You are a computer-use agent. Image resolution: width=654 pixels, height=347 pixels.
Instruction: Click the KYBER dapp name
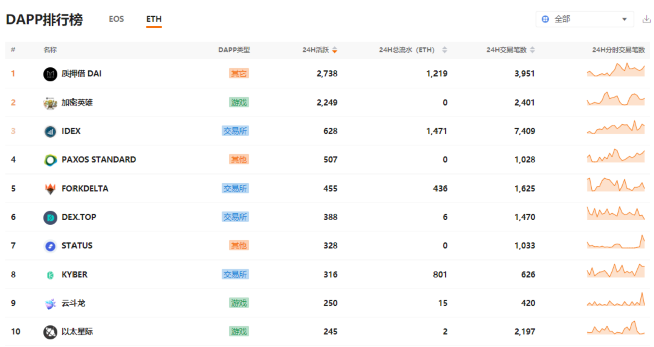tap(75, 275)
